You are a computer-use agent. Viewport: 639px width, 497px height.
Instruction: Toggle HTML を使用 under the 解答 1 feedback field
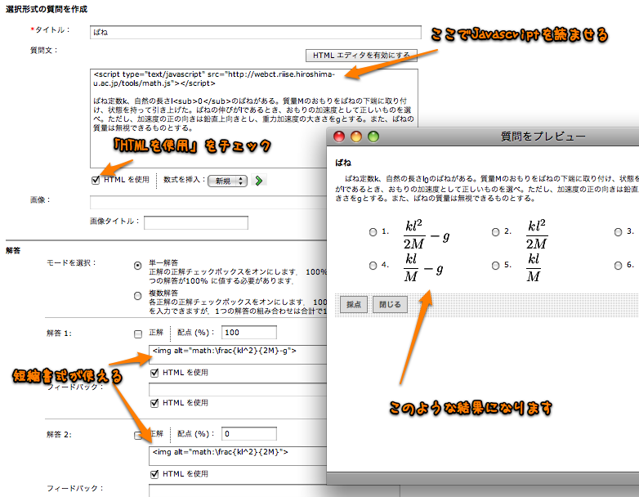154,403
